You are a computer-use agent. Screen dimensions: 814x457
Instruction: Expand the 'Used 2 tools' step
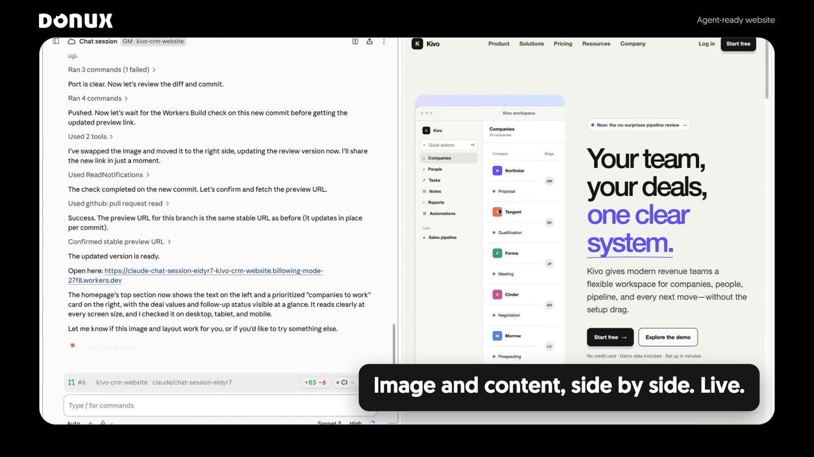pos(90,137)
